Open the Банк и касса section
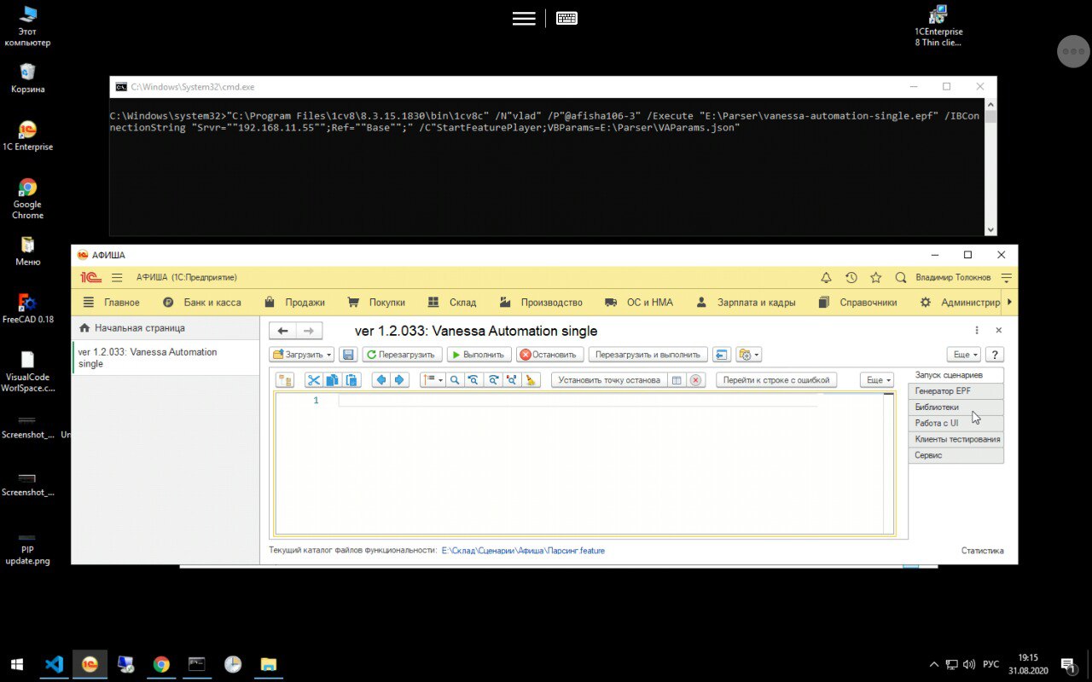 coord(202,303)
